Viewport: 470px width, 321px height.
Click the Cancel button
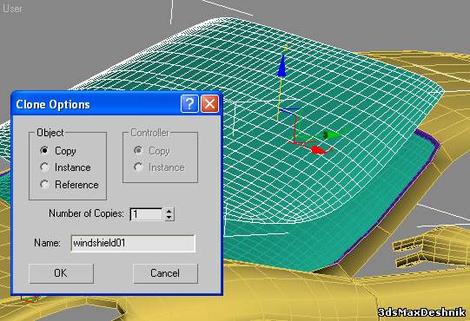point(165,273)
